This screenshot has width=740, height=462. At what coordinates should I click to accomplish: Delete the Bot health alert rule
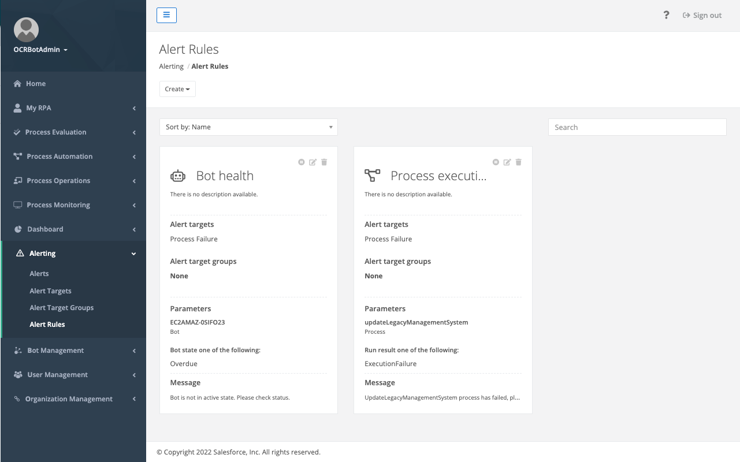[x=324, y=162]
